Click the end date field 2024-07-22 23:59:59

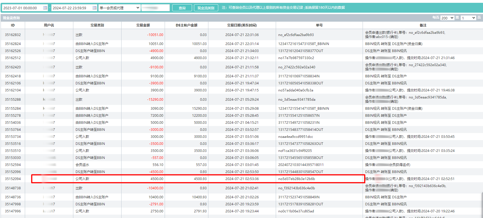coord(71,8)
